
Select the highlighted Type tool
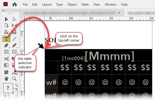pos(6,39)
